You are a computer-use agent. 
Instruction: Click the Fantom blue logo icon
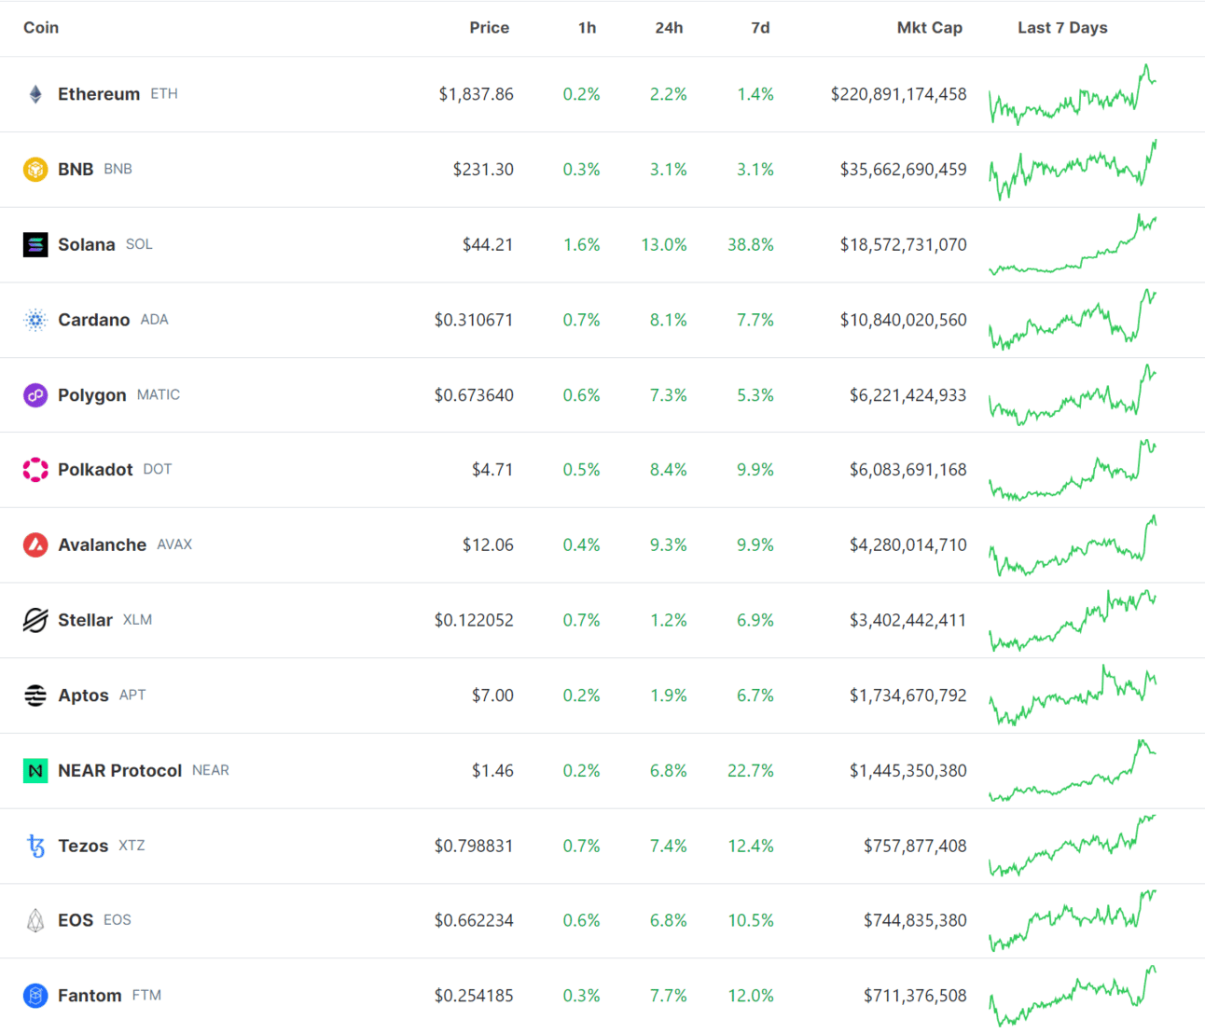pyautogui.click(x=35, y=996)
